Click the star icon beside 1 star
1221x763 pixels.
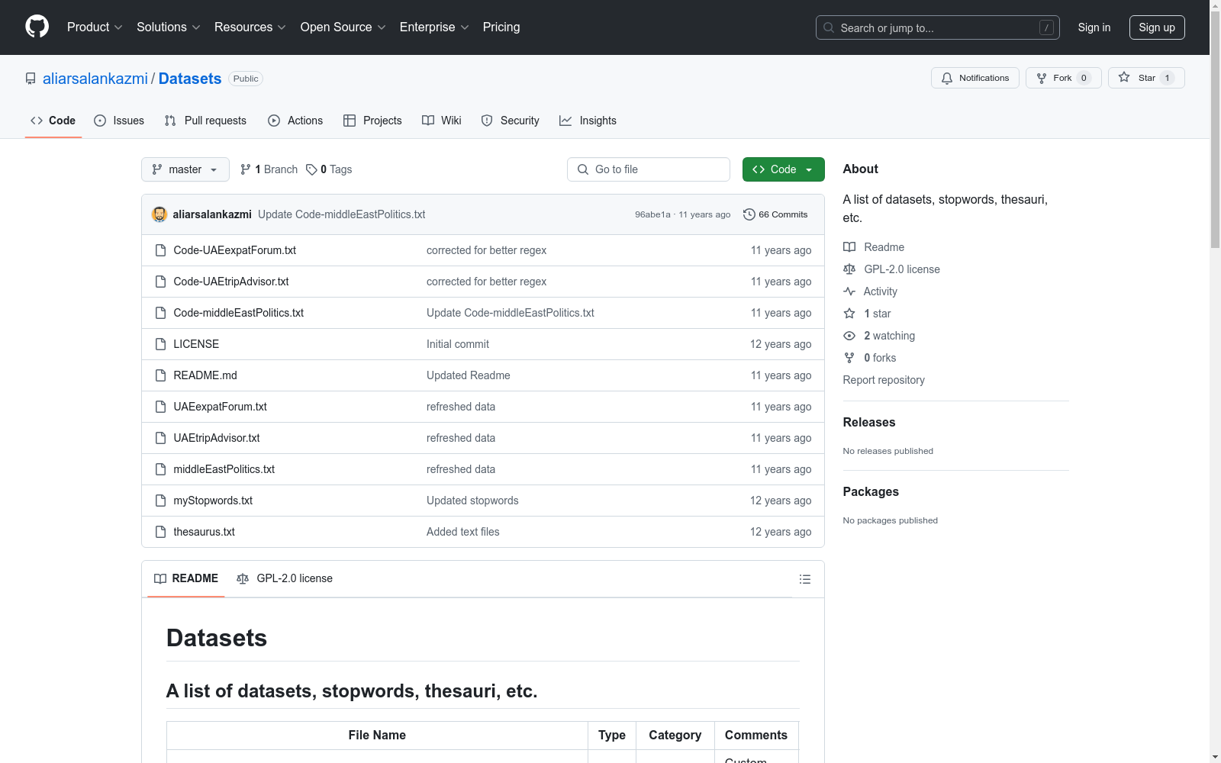click(849, 314)
